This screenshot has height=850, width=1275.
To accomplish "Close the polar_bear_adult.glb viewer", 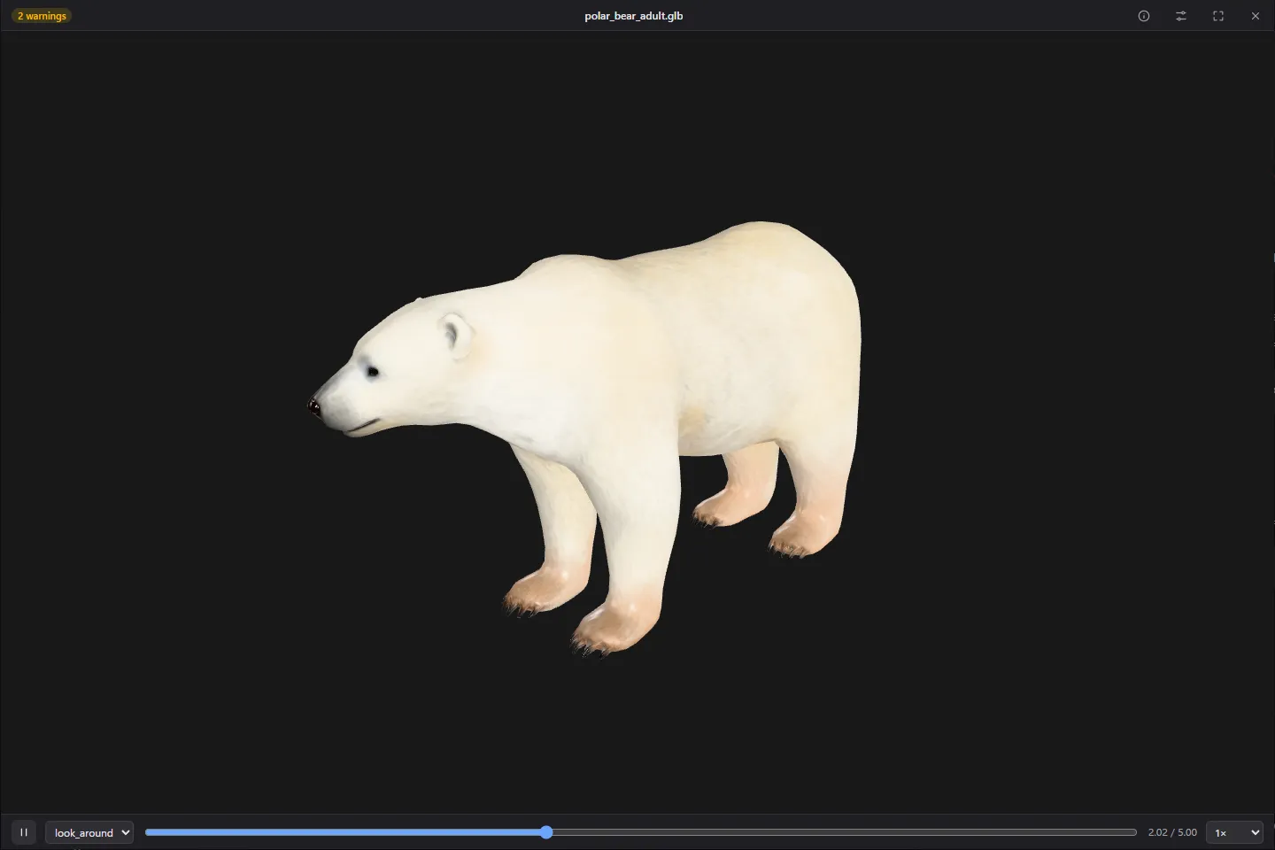I will pos(1256,16).
